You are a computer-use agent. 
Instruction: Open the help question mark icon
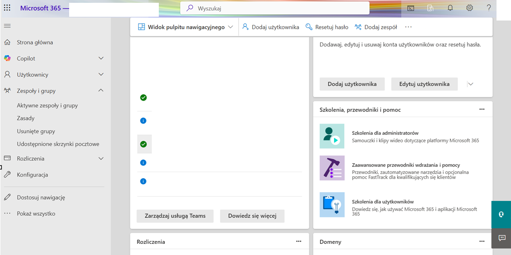click(x=489, y=8)
